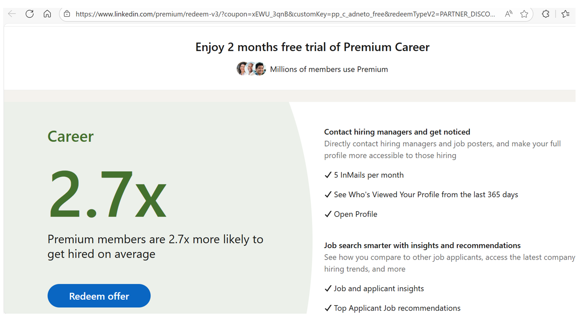Image resolution: width=580 pixels, height=319 pixels.
Task: Select the "Open Profile" feature item
Action: tap(355, 214)
